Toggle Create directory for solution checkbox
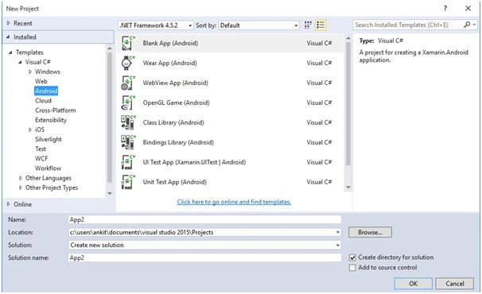The image size is (482, 294). pyautogui.click(x=352, y=257)
